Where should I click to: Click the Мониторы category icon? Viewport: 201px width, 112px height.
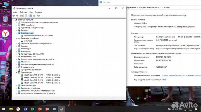(x=19, y=62)
